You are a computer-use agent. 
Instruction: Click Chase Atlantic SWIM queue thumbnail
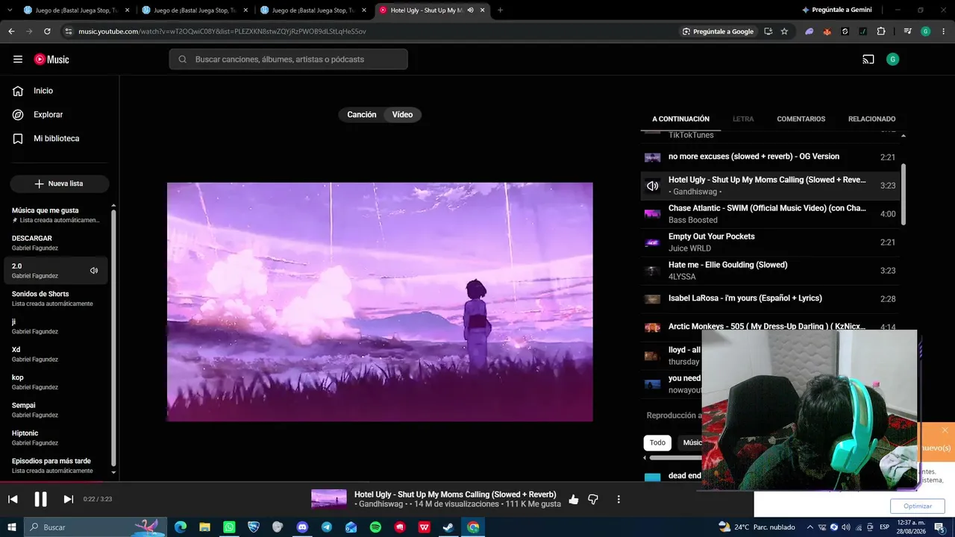tap(653, 214)
